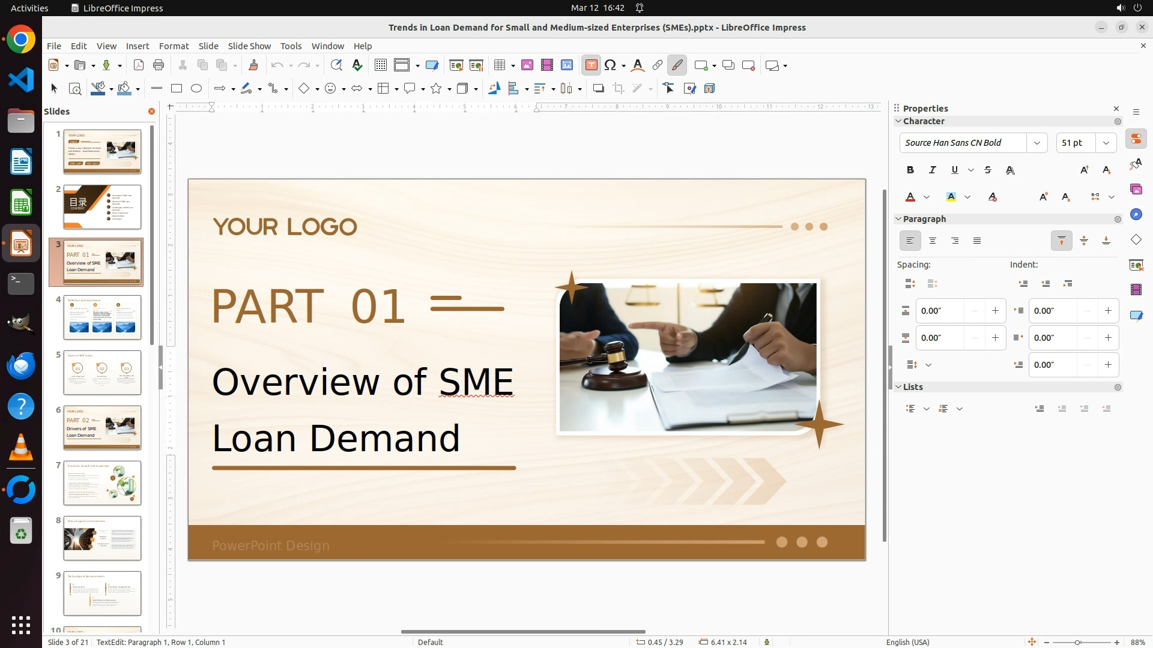
Task: Click the Clone Formatting paintbrush icon
Action: coord(253,65)
